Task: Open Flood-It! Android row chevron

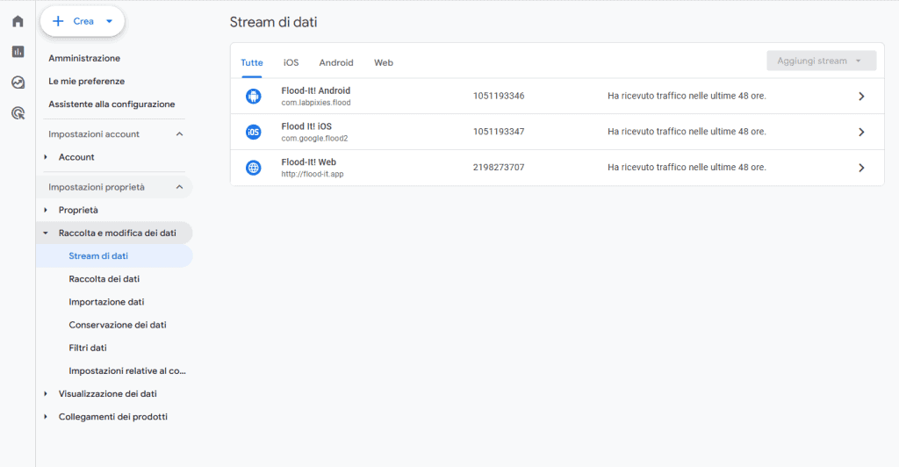Action: 861,97
